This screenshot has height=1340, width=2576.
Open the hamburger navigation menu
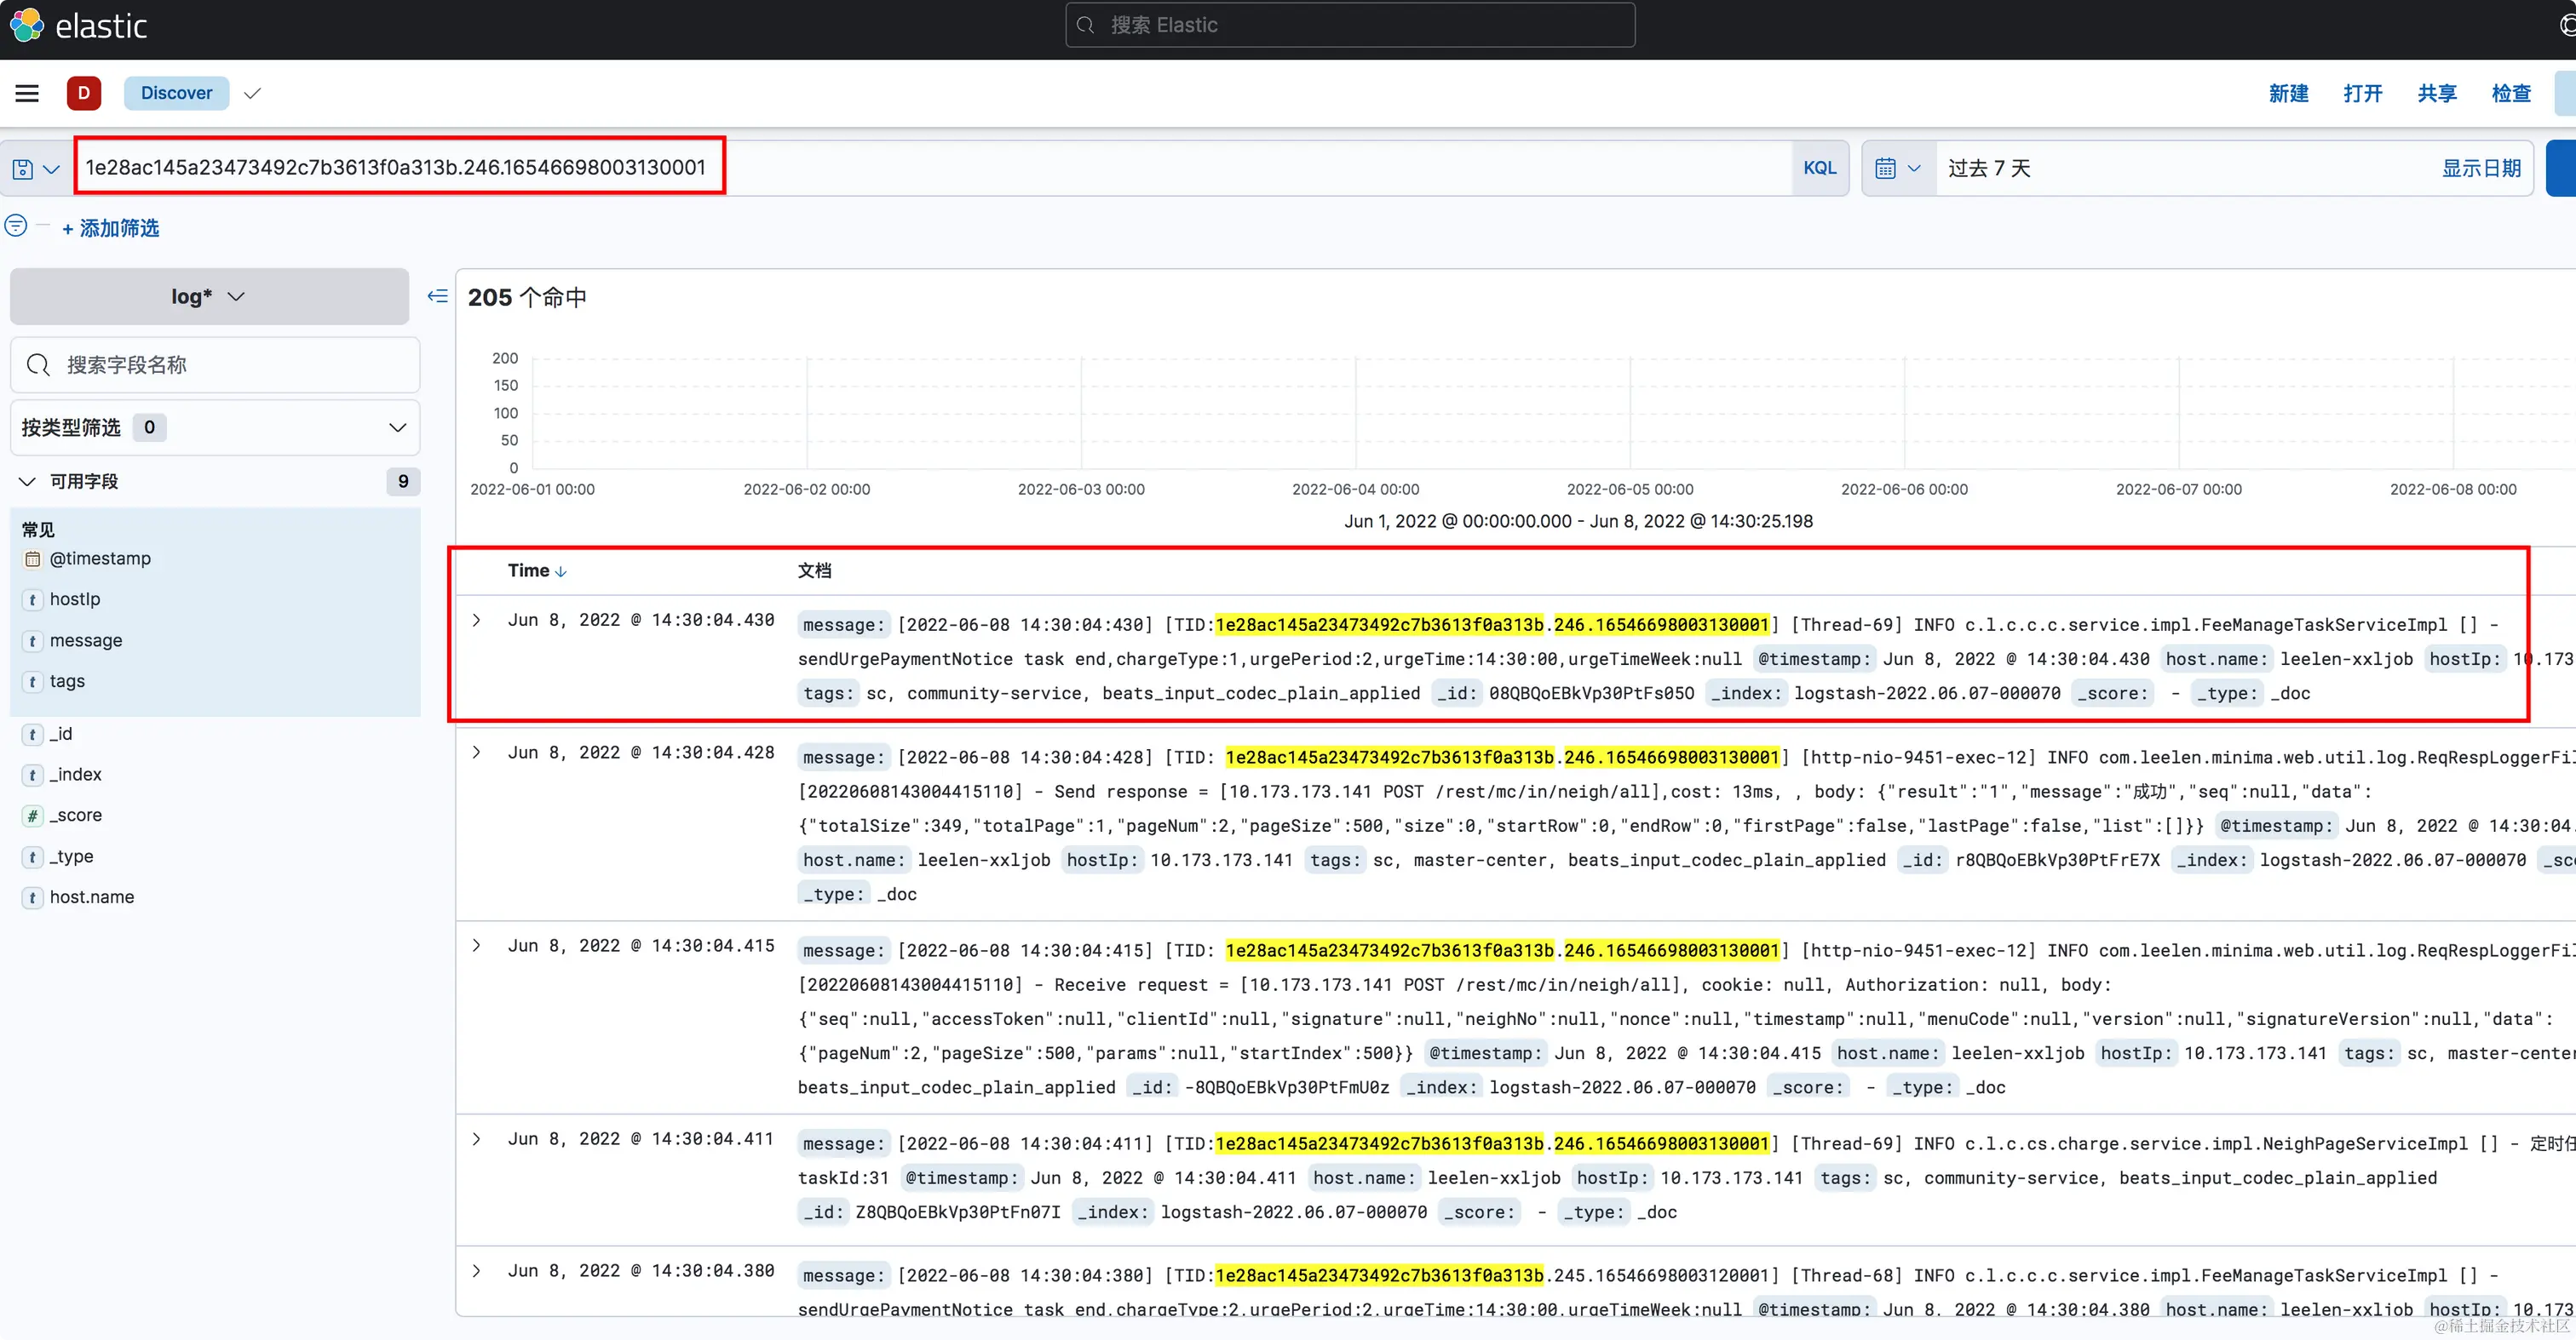pos(27,93)
